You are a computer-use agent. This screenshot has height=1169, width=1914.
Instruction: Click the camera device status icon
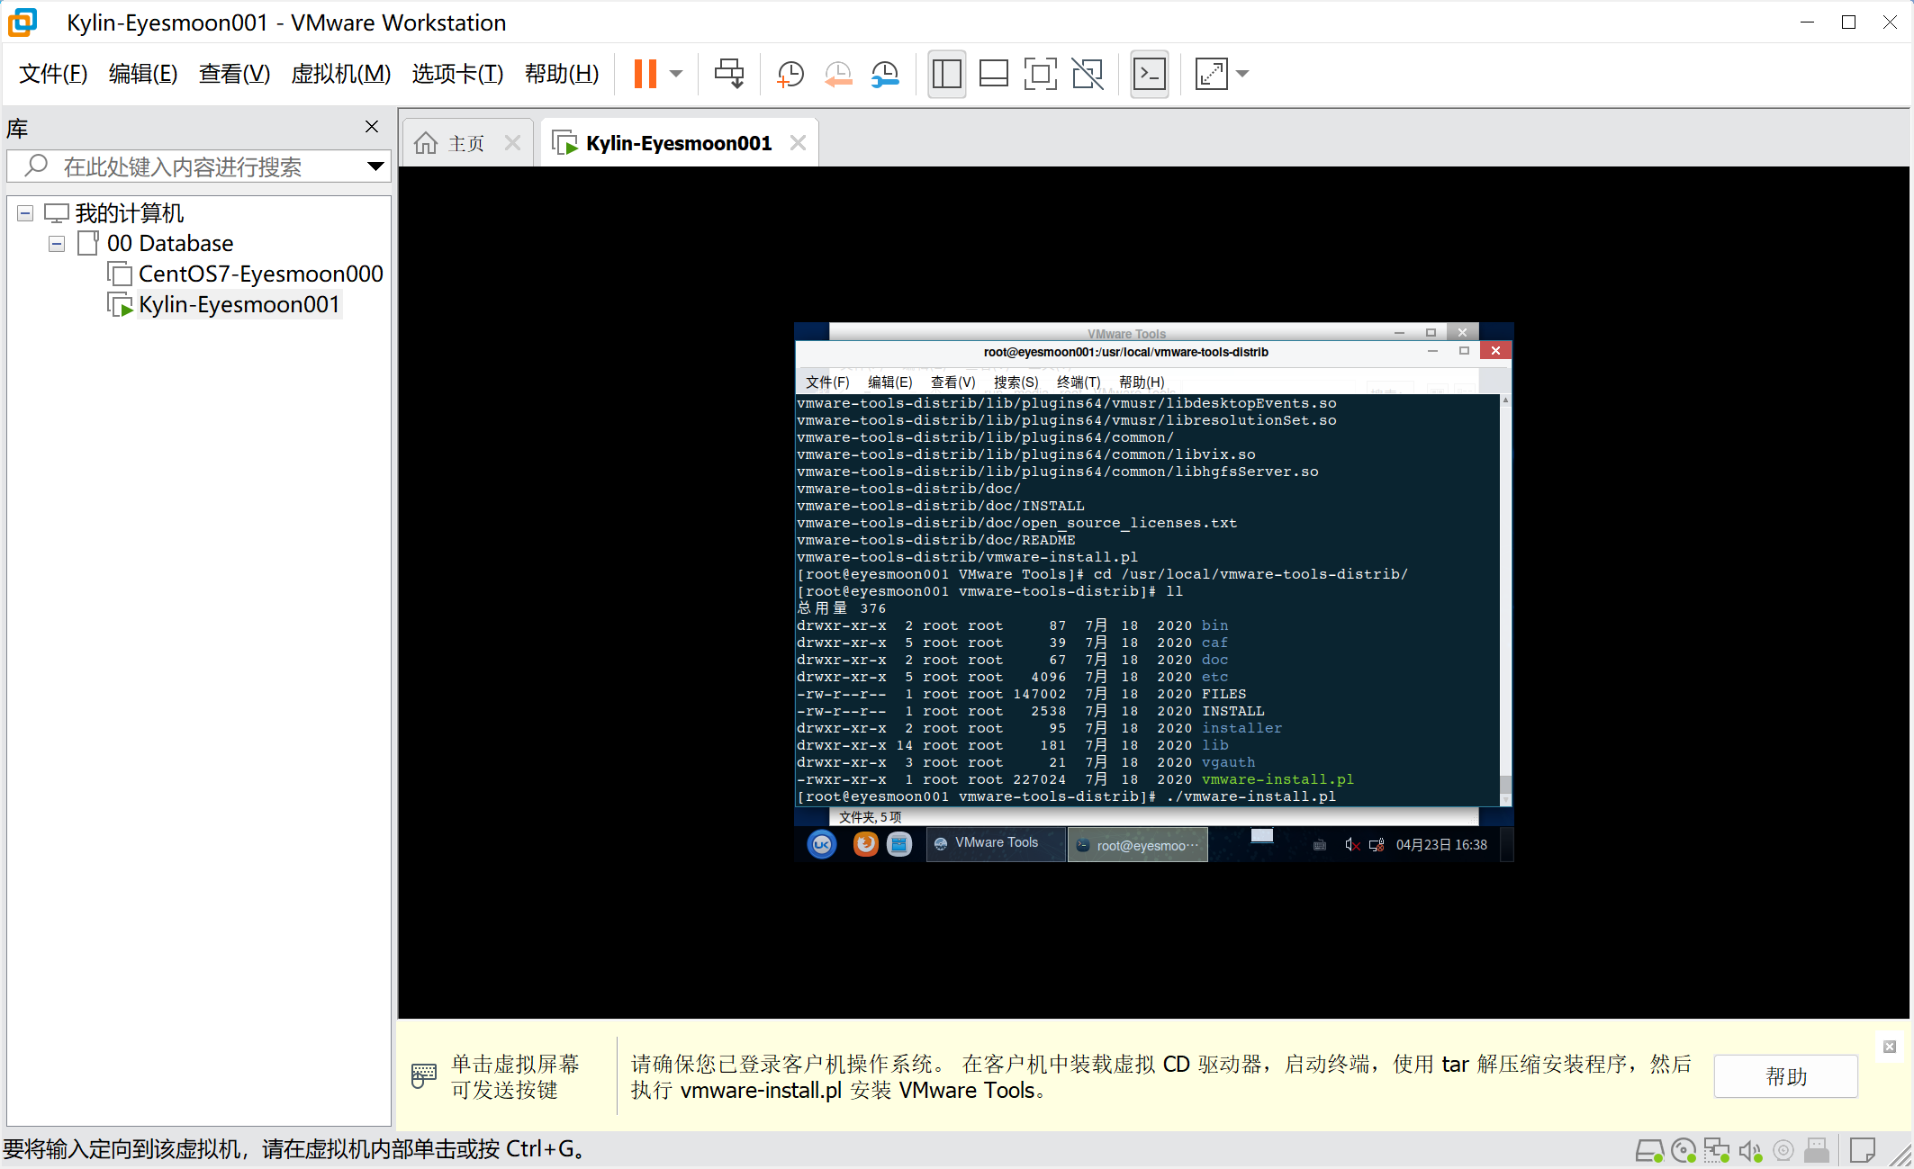(1783, 1150)
